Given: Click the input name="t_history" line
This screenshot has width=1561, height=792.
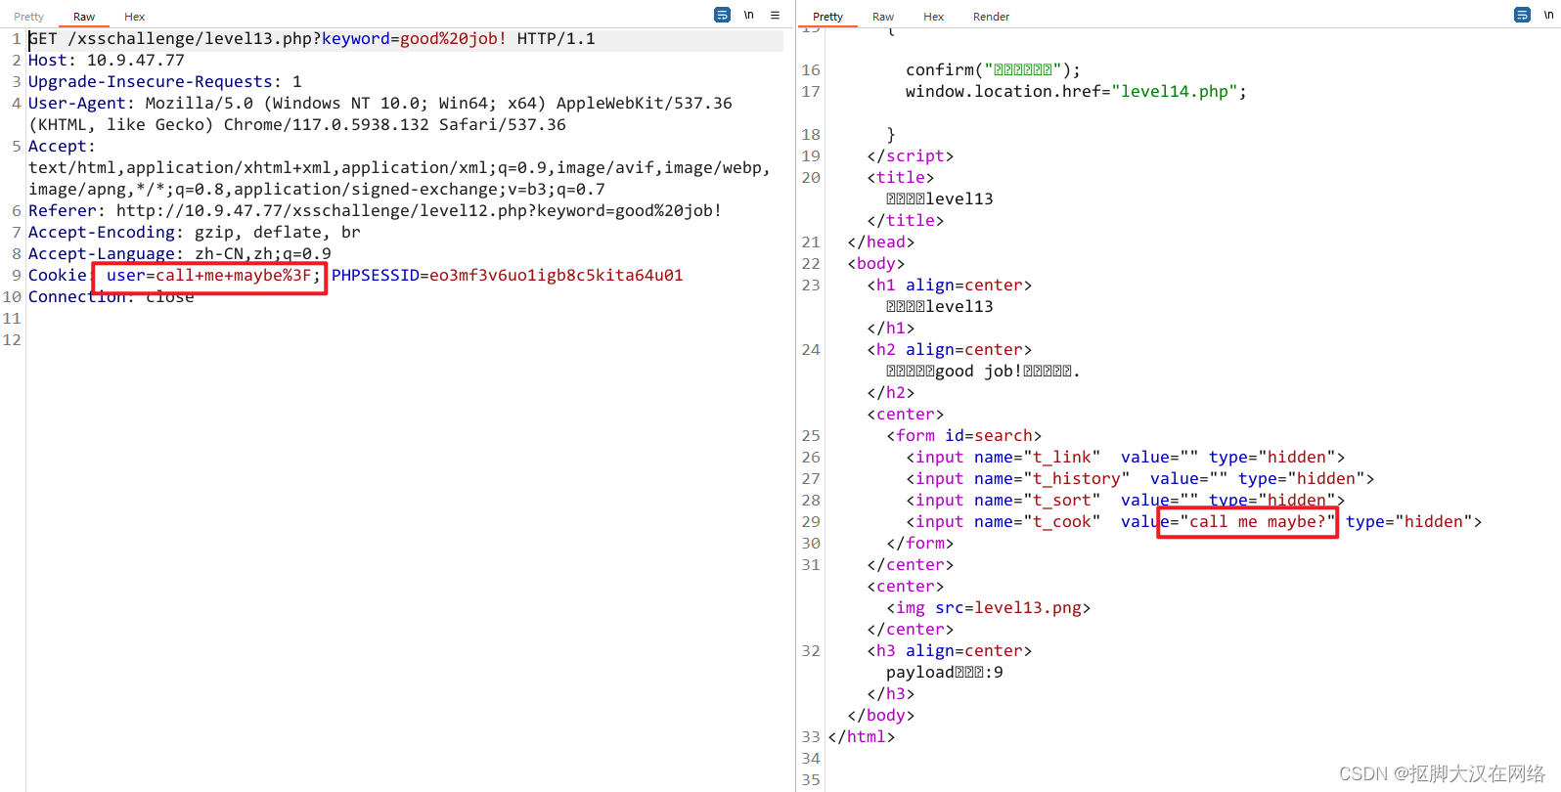Looking at the screenshot, I should 1140,479.
